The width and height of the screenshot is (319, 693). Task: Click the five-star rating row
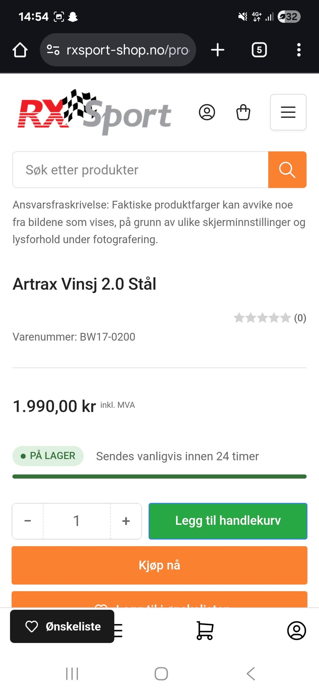pyautogui.click(x=270, y=318)
